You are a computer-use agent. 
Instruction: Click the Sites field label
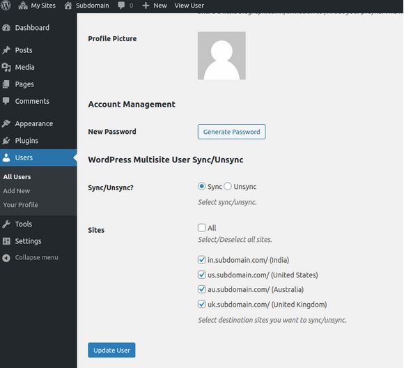(96, 230)
